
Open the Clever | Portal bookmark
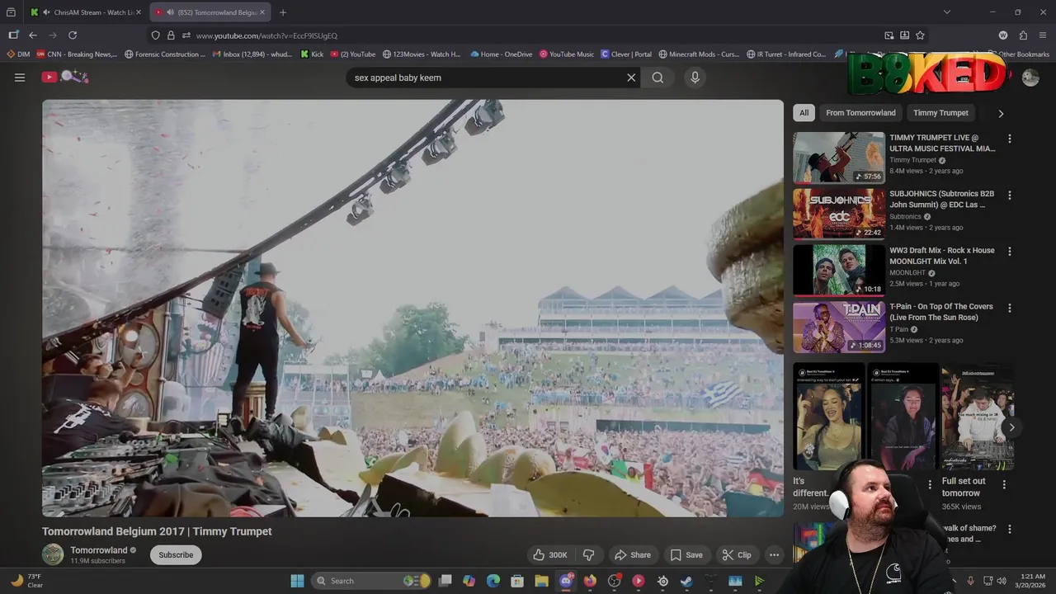[626, 54]
